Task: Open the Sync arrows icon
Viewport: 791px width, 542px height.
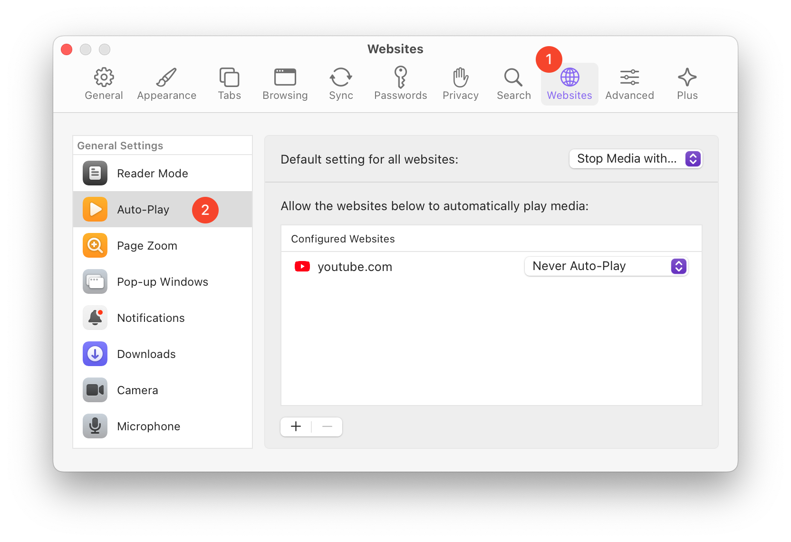Action: (341, 77)
